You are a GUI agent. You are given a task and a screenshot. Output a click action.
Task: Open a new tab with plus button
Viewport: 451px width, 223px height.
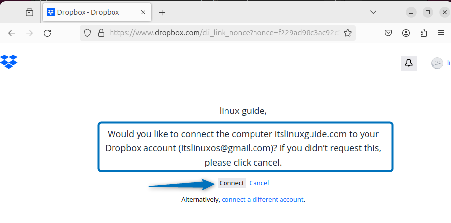click(x=162, y=12)
